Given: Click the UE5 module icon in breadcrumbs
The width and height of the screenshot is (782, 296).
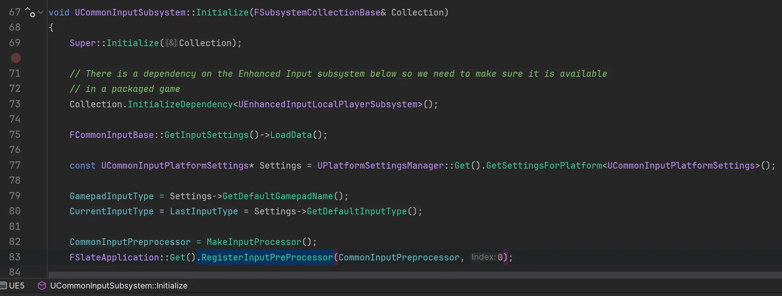Looking at the screenshot, I should 3,285.
